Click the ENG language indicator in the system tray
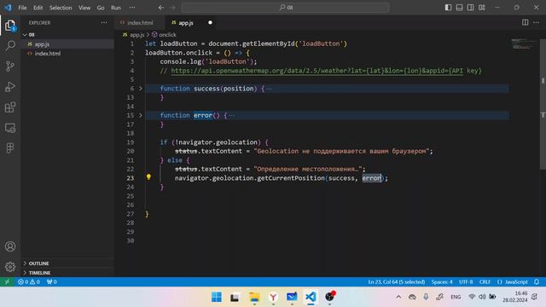Image resolution: width=546 pixels, height=307 pixels. click(x=456, y=297)
